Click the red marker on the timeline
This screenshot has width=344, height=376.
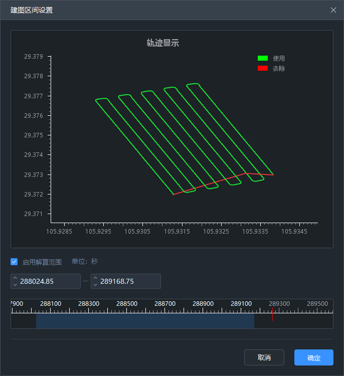(273, 316)
